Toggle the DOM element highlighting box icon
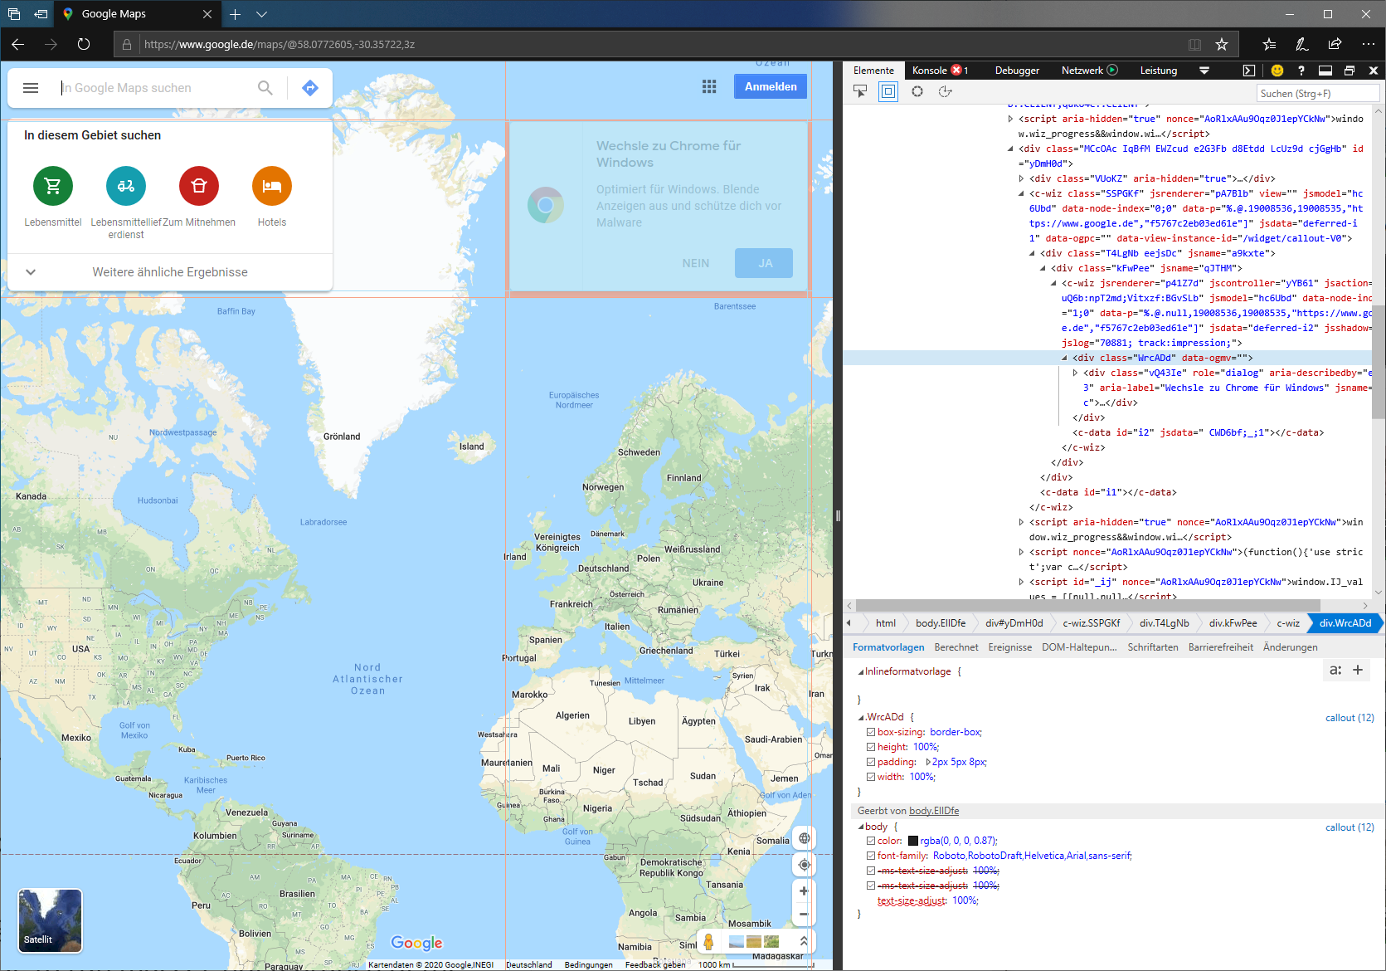This screenshot has height=971, width=1386. tap(888, 91)
